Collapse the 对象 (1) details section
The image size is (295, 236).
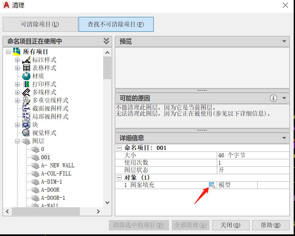119,178
